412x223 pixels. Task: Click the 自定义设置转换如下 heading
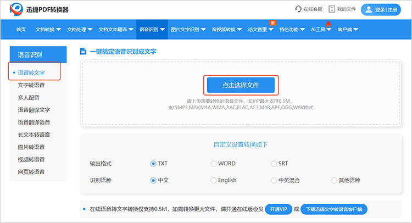click(241, 144)
